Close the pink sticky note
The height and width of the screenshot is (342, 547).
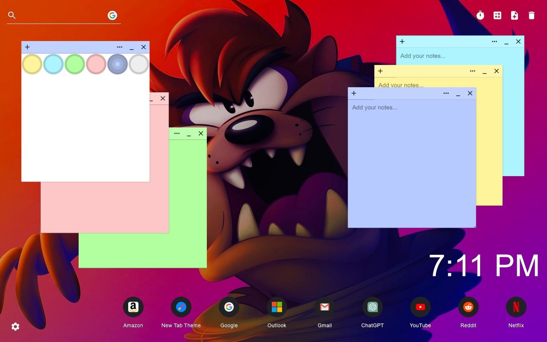click(163, 98)
